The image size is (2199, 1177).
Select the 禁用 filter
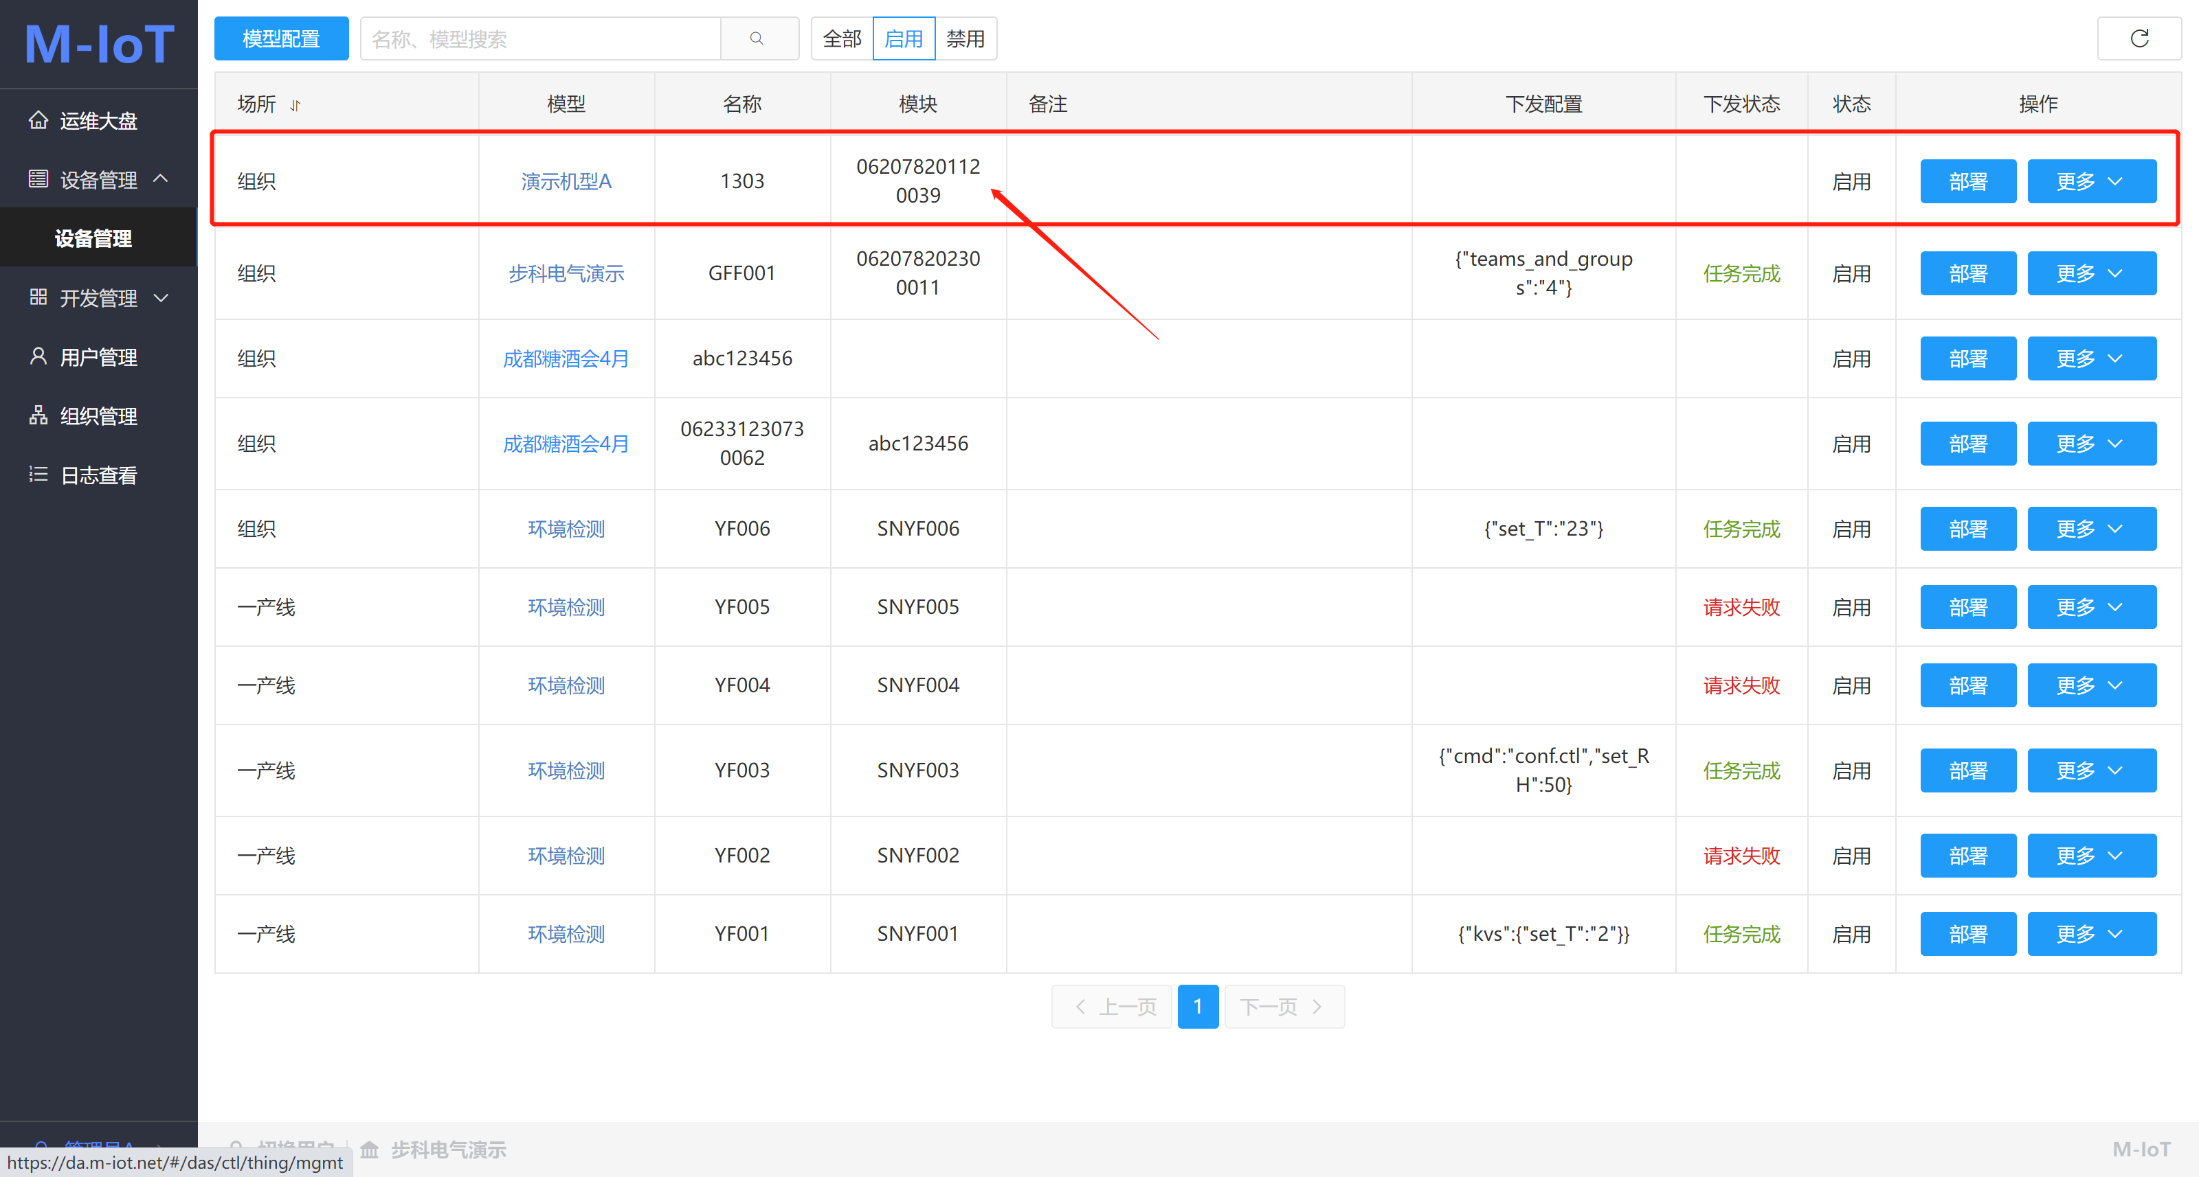[x=965, y=38]
